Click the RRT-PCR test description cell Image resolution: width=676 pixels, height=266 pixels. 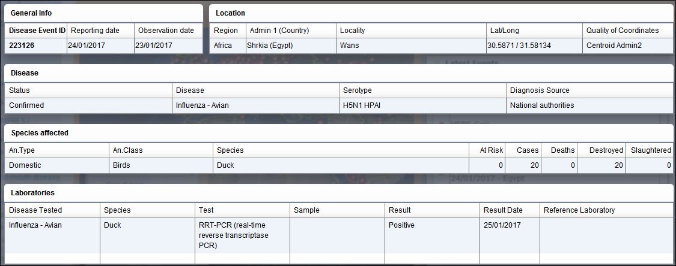tap(242, 235)
